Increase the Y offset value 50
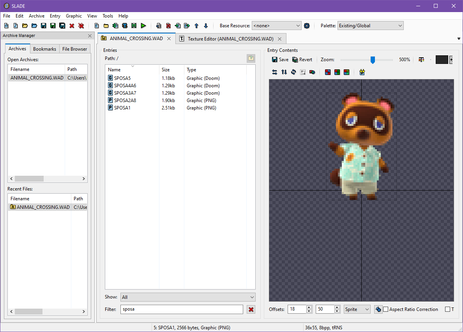 (x=337, y=307)
